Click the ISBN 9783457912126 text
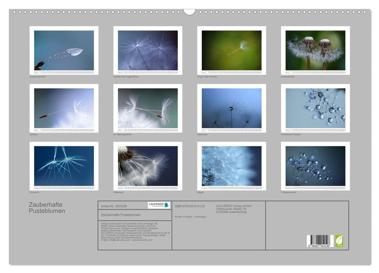This screenshot has width=379, height=273. (x=190, y=206)
